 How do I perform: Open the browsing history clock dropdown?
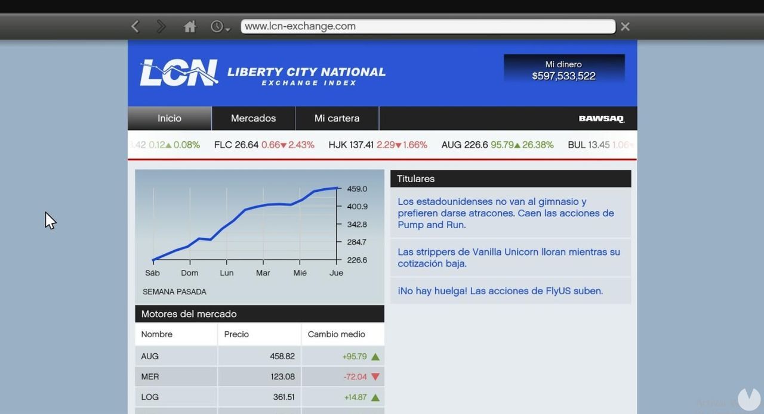[220, 27]
